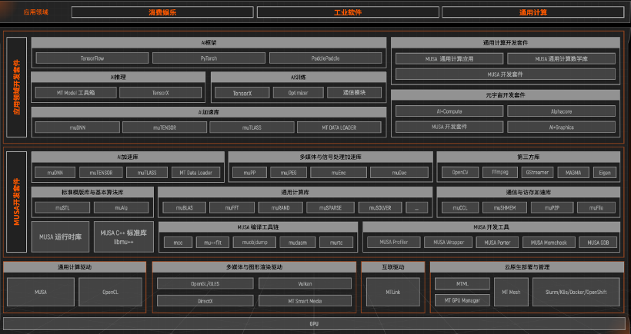Select OpenCV in 第三方库
631x334 pixels.
click(460, 173)
